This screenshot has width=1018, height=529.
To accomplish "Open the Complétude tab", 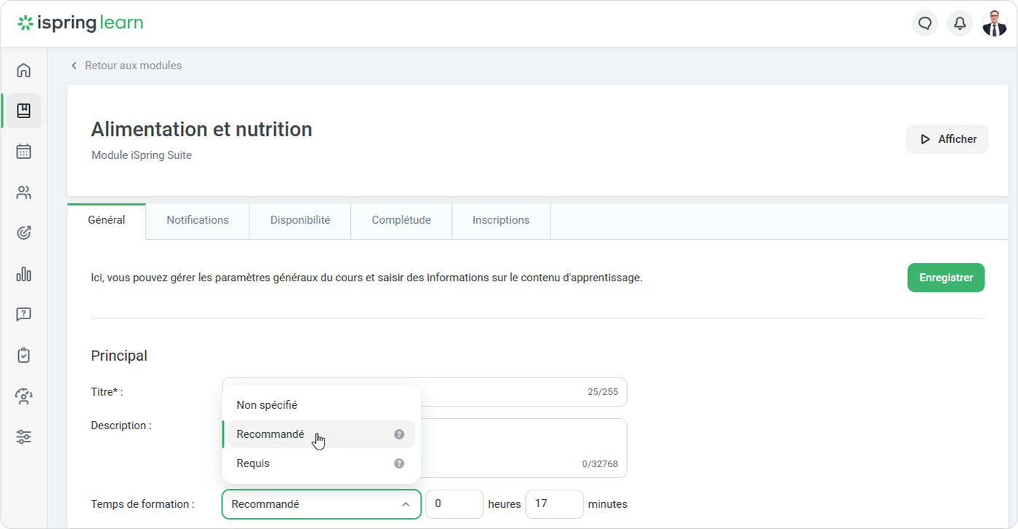I will pyautogui.click(x=401, y=220).
